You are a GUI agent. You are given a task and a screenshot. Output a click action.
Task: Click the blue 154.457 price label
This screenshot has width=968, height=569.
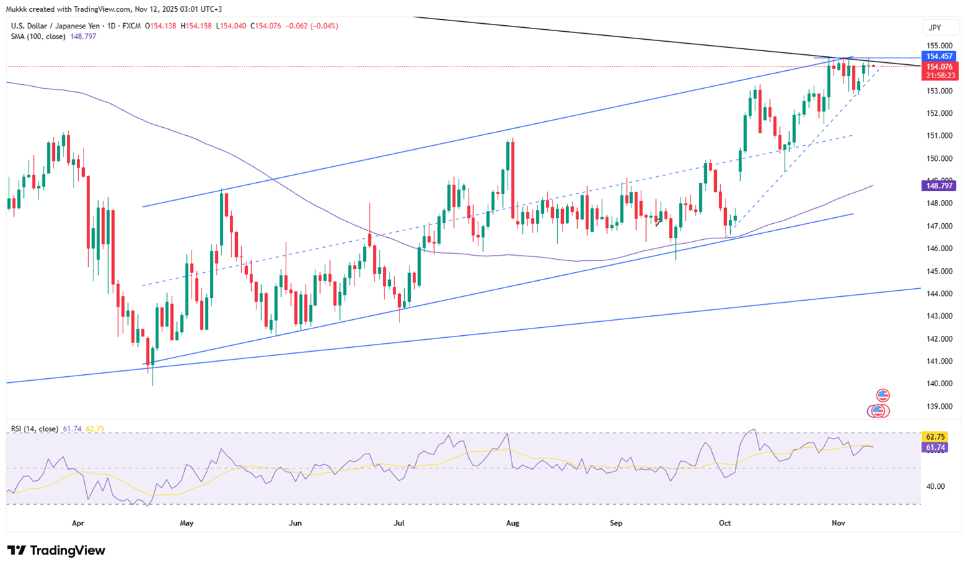click(x=939, y=57)
